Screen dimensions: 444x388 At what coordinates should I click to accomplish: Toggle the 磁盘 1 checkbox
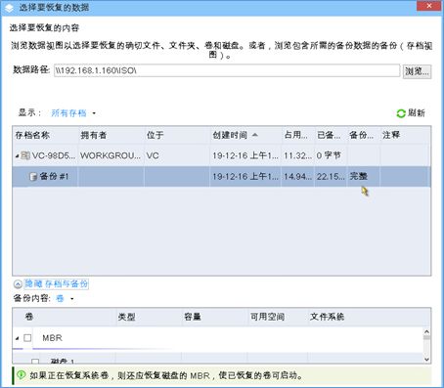click(x=35, y=361)
